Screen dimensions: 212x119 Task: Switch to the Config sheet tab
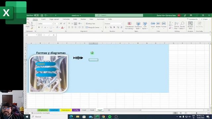[x=76, y=110]
